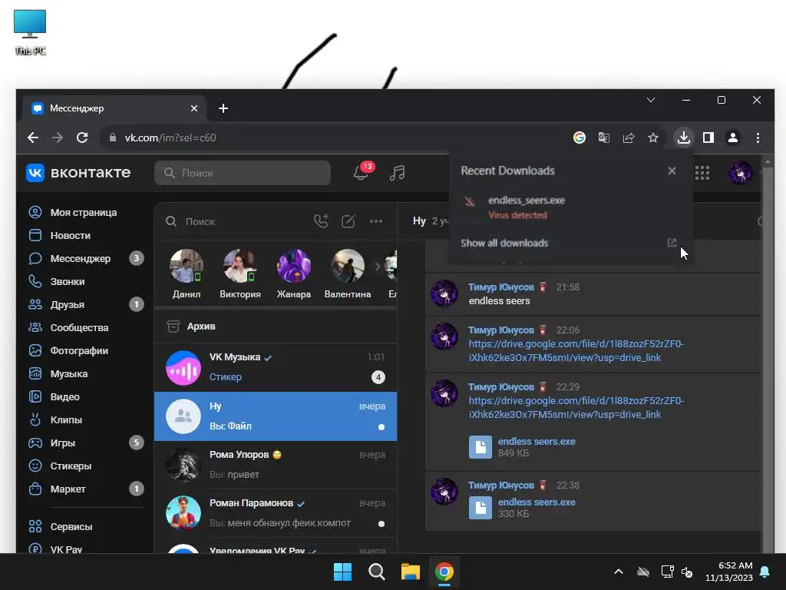Screen dimensions: 786x590
Task: Open Chrome three-dot menu
Action: tap(758, 138)
